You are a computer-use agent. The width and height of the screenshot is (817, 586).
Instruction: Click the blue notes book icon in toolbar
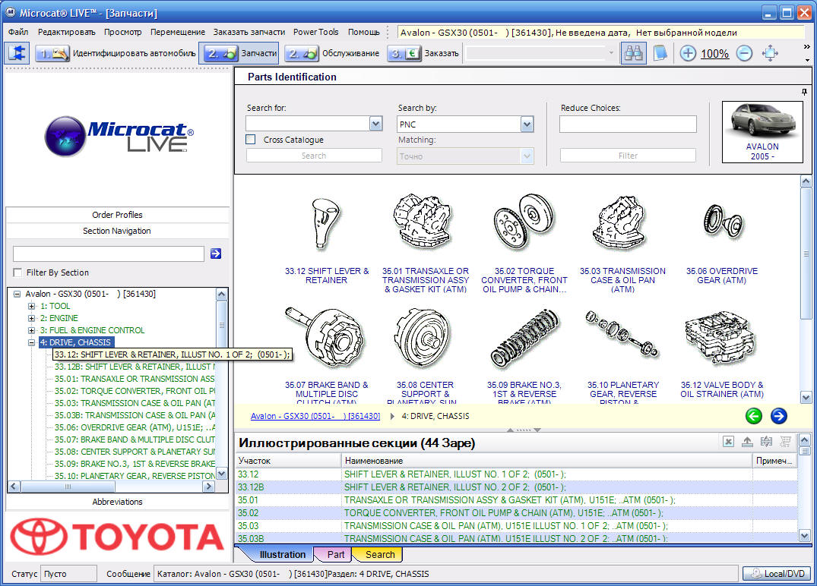[x=659, y=53]
